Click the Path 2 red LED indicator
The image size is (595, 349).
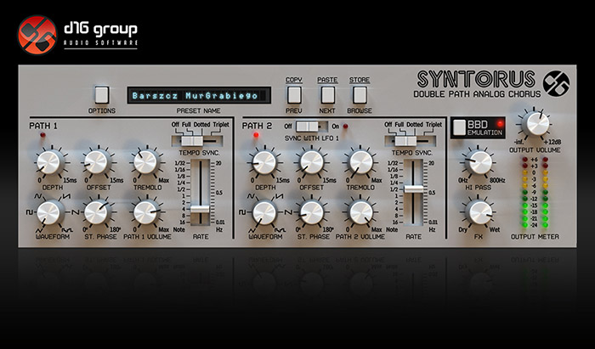click(x=257, y=135)
